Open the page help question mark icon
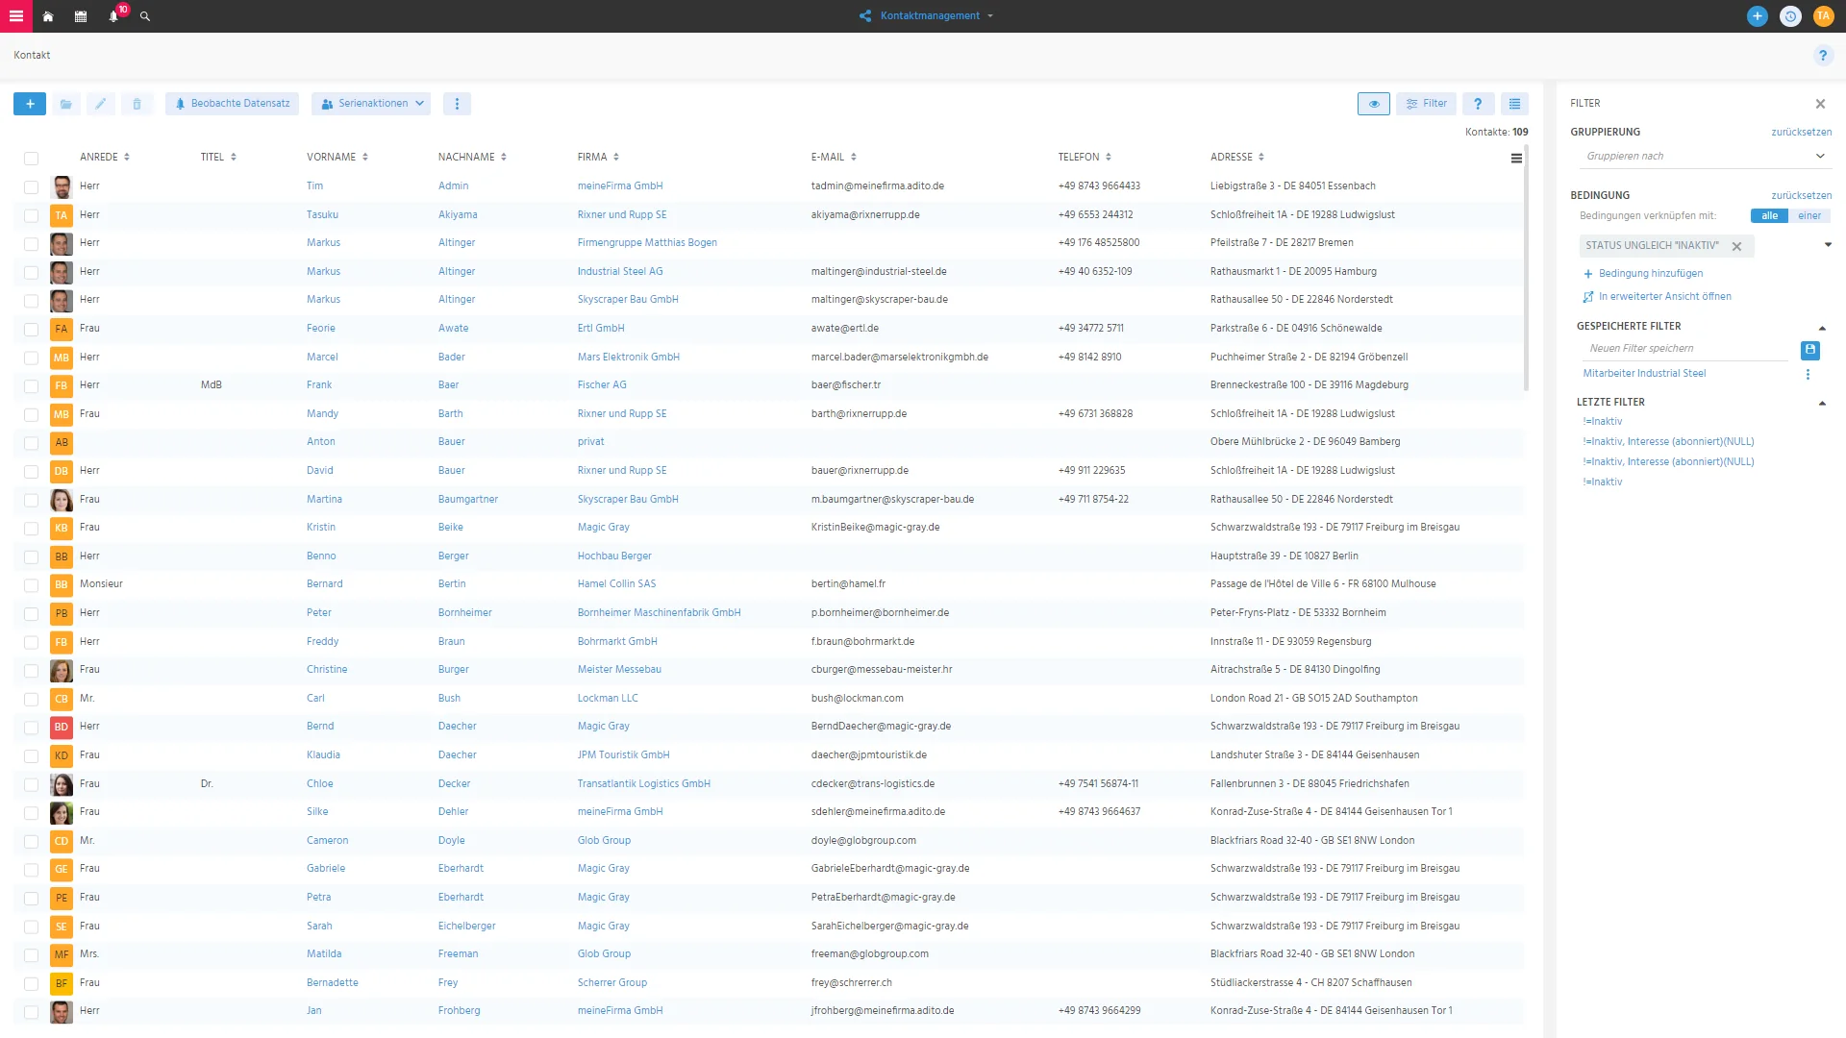The height and width of the screenshot is (1038, 1846). (1823, 56)
